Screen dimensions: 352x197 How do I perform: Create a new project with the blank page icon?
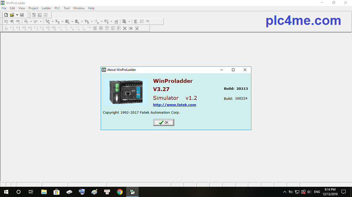coord(6,15)
